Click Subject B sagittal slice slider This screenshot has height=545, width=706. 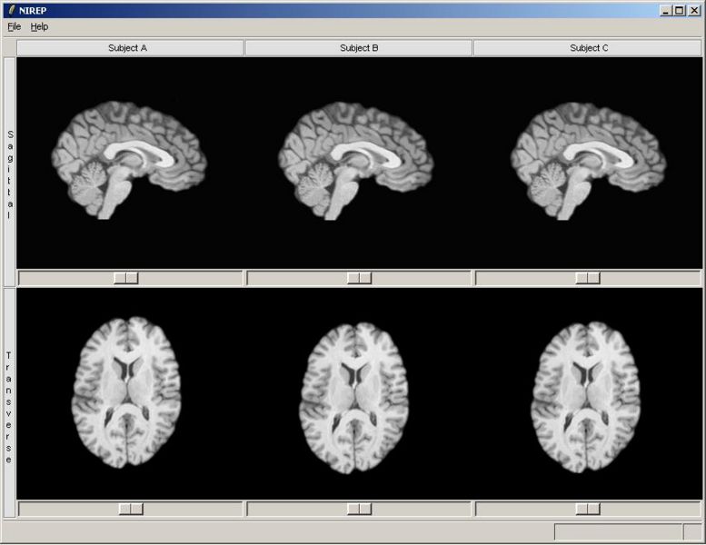point(359,278)
